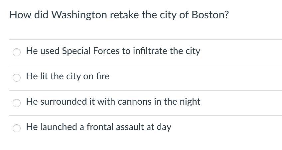Mark the 'surrounded it with cannons' radio button

17,103
